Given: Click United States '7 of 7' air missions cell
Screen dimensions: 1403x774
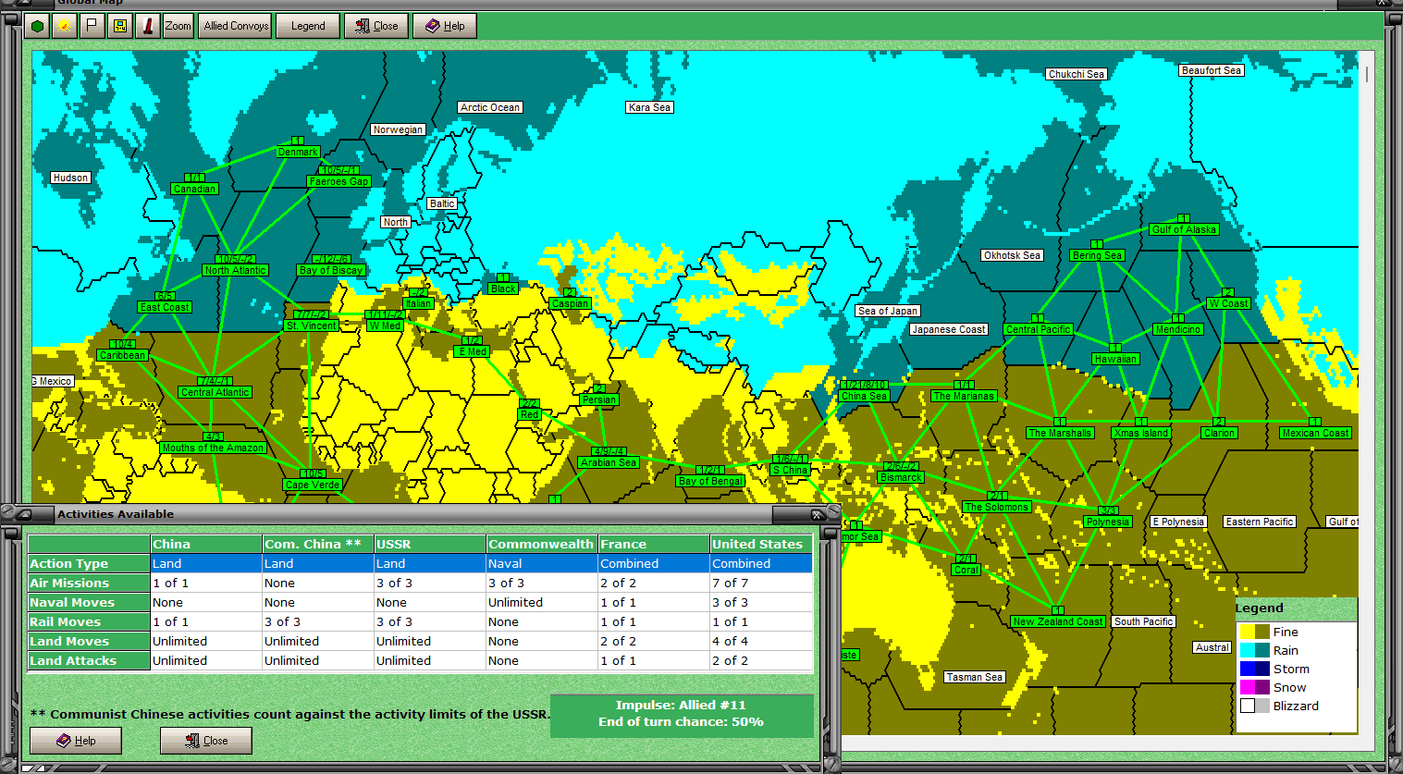Looking at the screenshot, I should (761, 583).
